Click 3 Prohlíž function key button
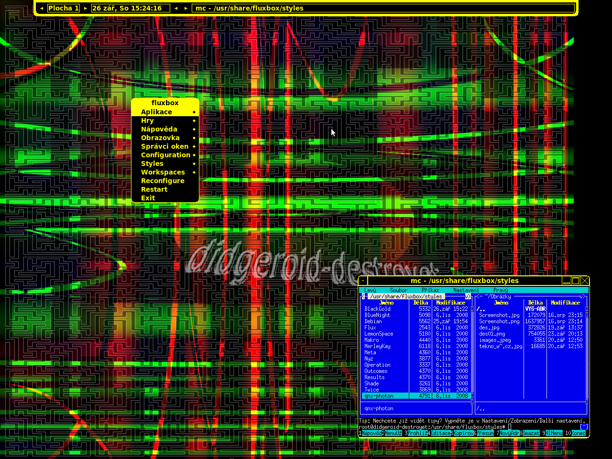 (x=417, y=433)
